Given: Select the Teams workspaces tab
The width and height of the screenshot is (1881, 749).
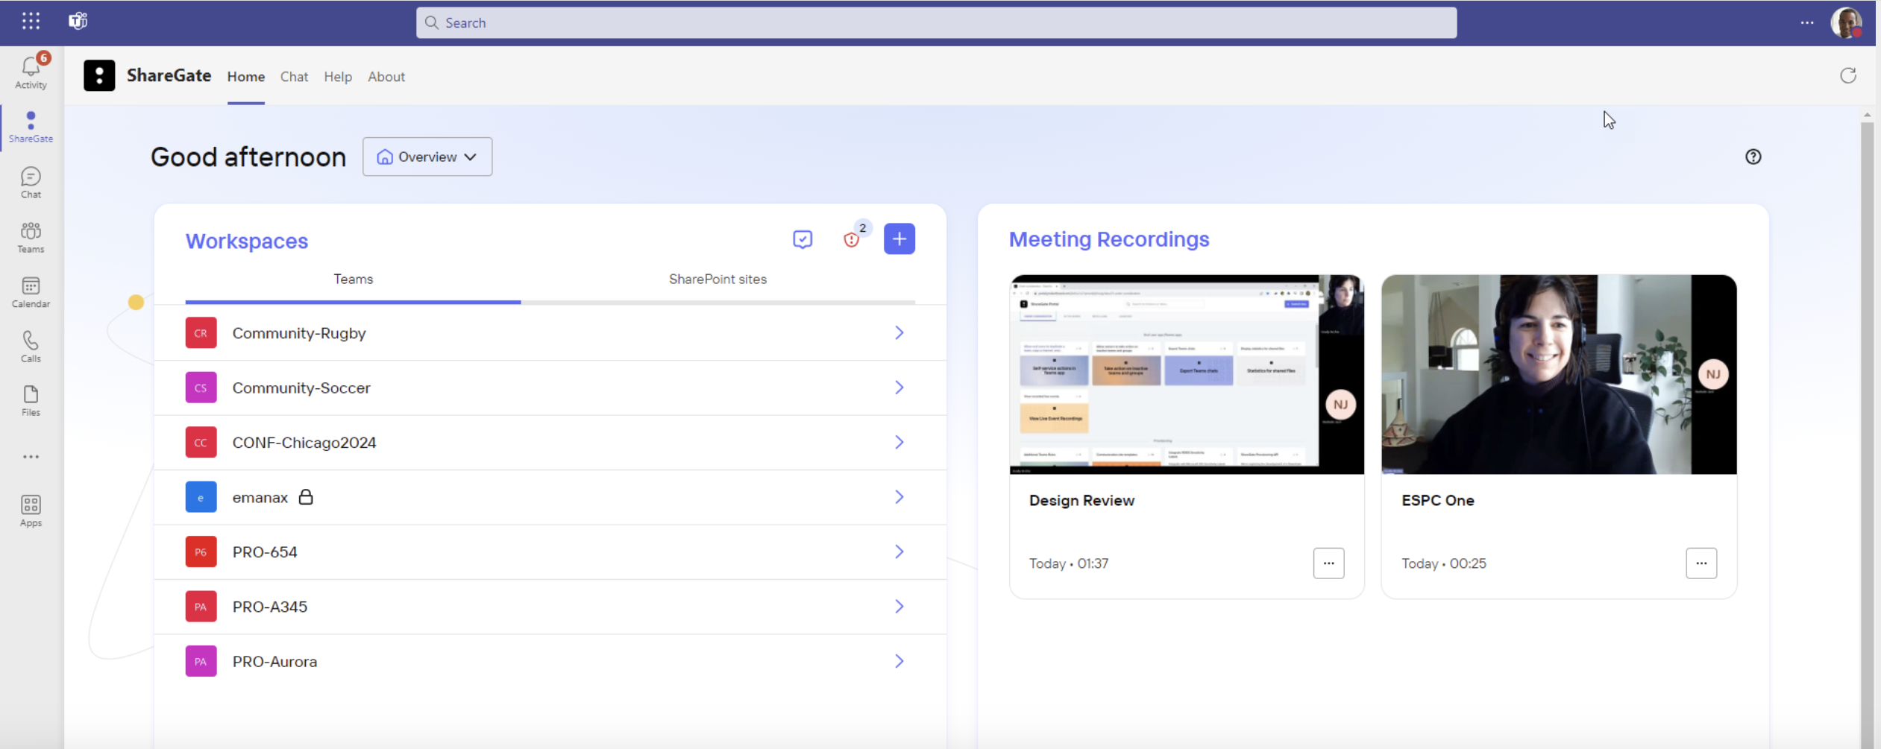Looking at the screenshot, I should 353,279.
